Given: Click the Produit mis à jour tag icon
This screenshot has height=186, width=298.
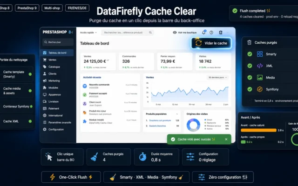Looking at the screenshot, I should 85,113.
